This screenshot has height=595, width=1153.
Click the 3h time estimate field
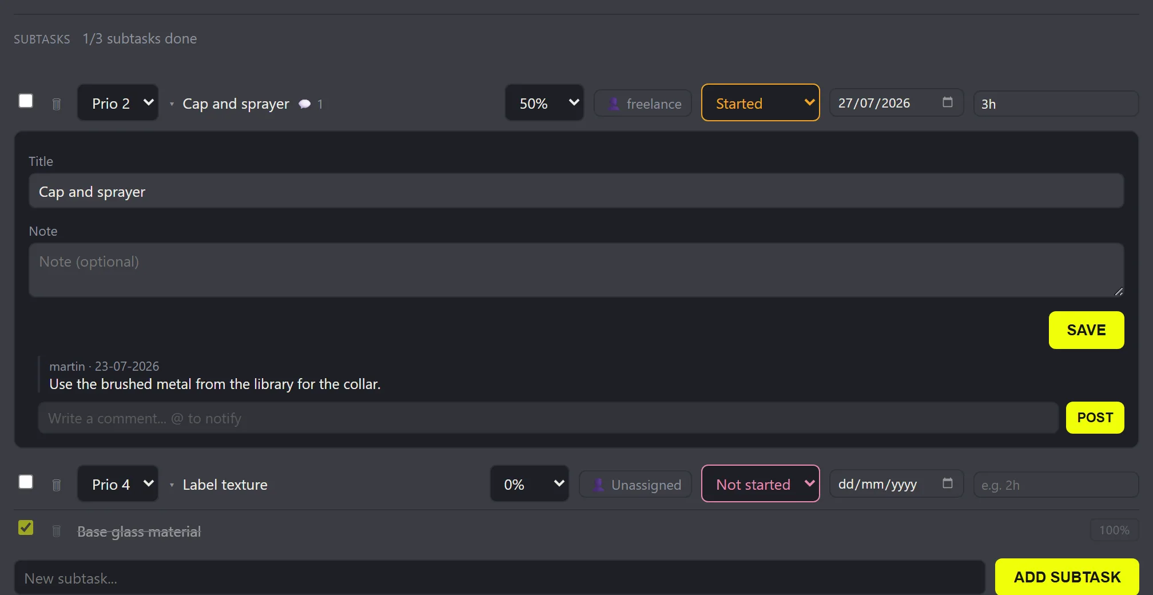[x=1056, y=104]
